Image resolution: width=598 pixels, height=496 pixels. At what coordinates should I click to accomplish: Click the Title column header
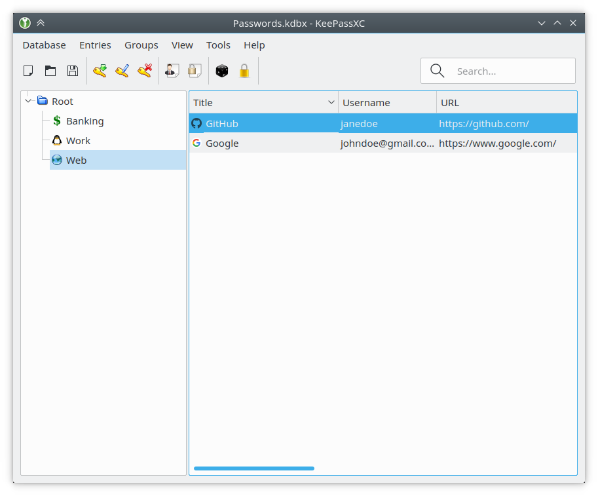263,103
